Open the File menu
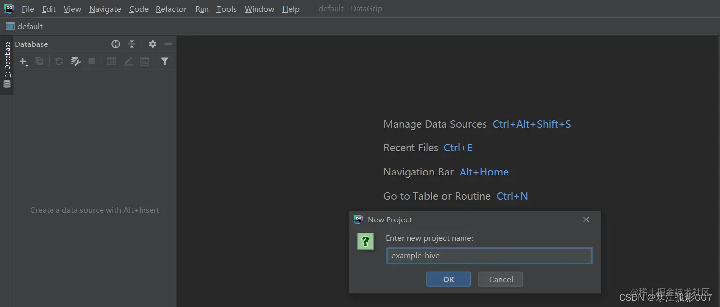The width and height of the screenshot is (720, 307). pyautogui.click(x=28, y=9)
